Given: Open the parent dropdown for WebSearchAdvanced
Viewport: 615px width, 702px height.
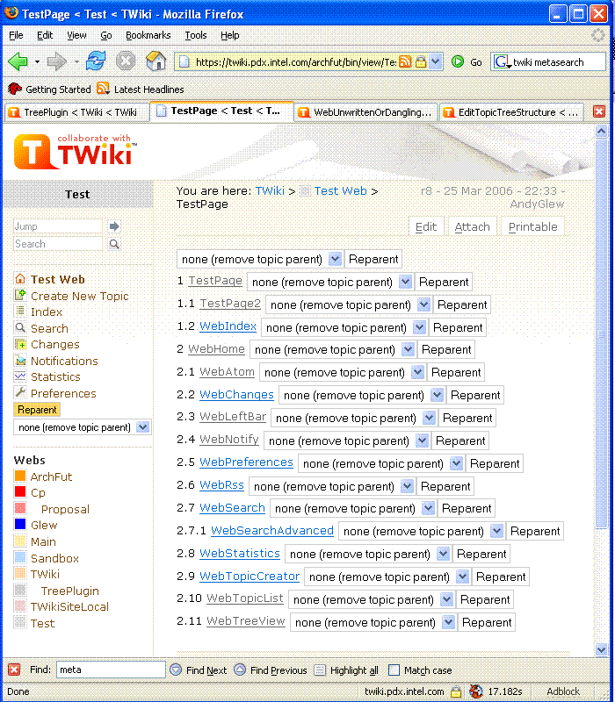Looking at the screenshot, I should [x=496, y=532].
